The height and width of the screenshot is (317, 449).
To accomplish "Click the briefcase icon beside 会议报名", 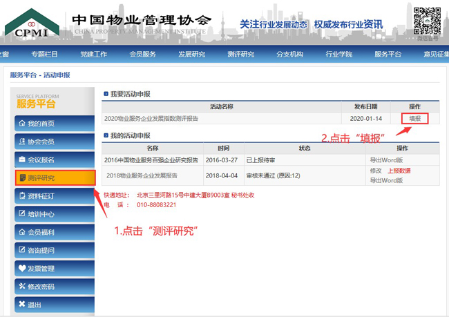I will [21, 160].
